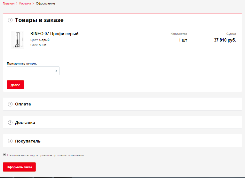Click the Применить купон label
The width and height of the screenshot is (245, 178).
click(x=22, y=64)
